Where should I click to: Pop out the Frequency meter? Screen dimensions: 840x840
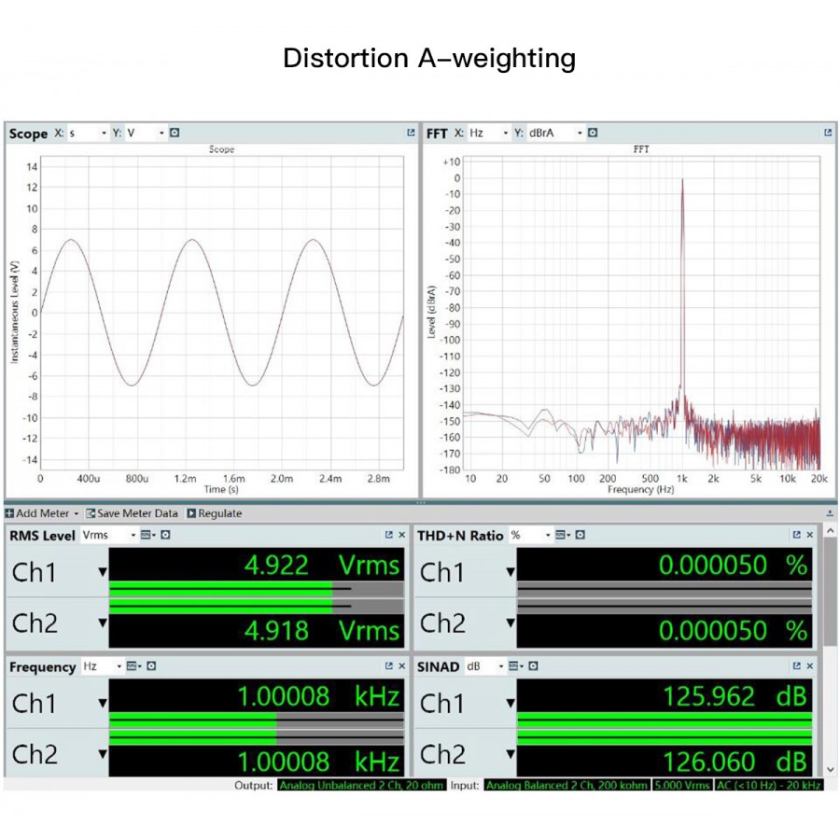tap(389, 666)
